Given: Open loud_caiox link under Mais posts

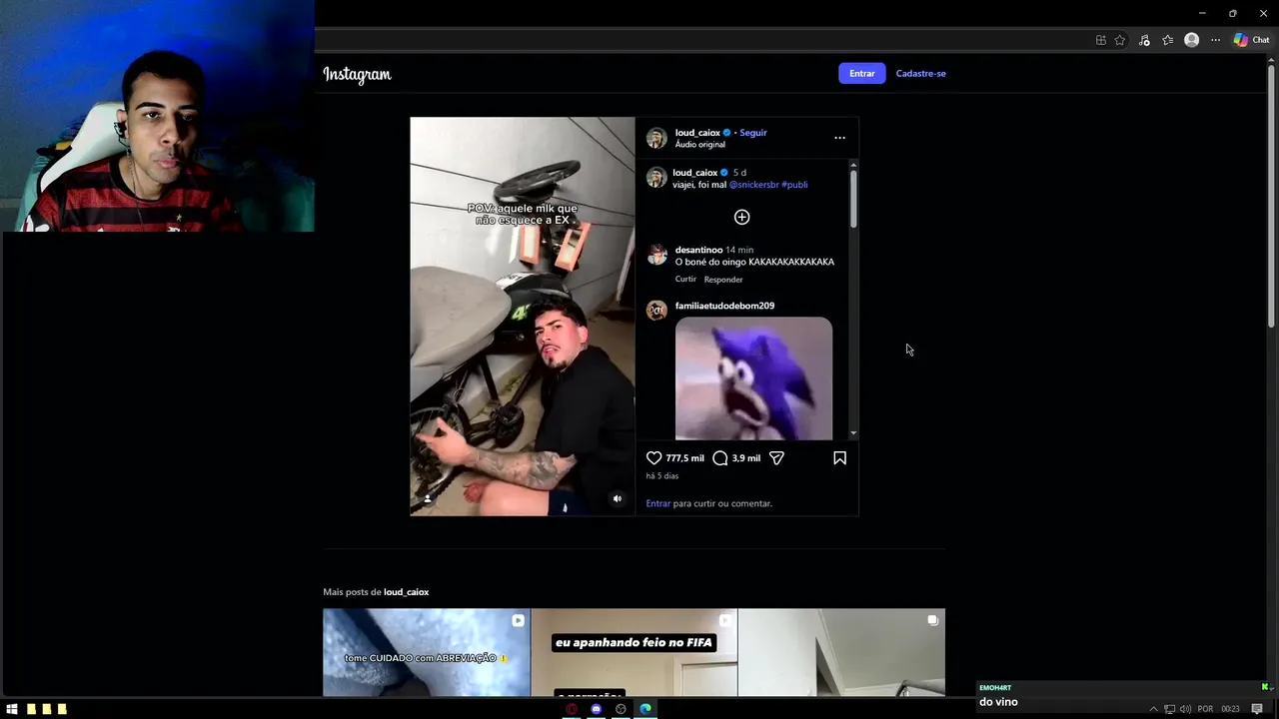Looking at the screenshot, I should (406, 592).
